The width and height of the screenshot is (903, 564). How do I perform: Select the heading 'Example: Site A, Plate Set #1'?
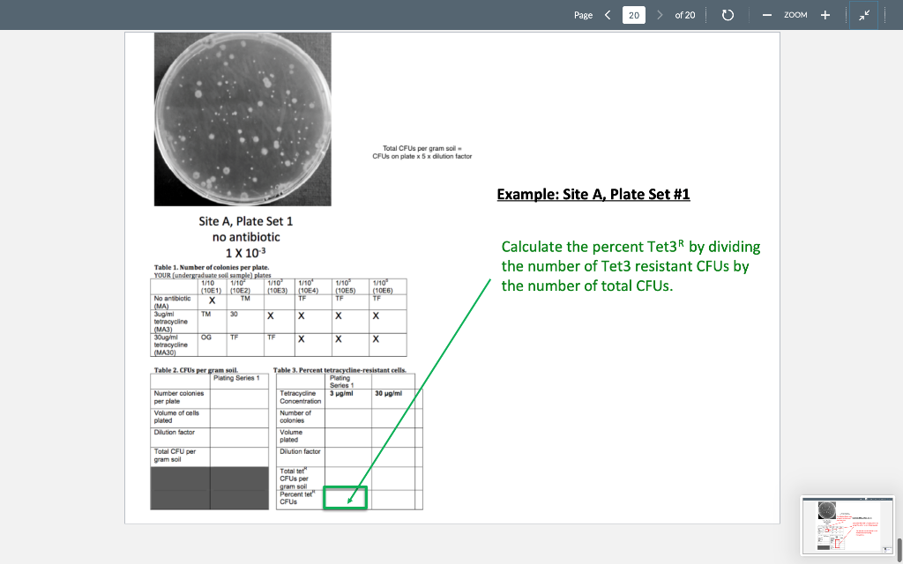tap(593, 194)
